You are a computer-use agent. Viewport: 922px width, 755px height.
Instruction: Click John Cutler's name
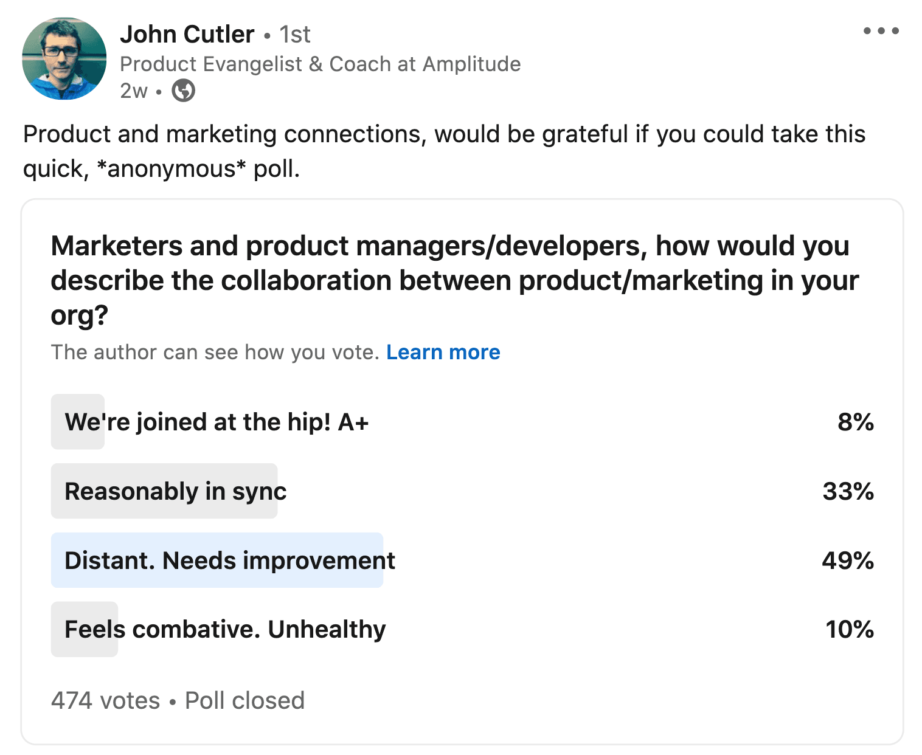coord(187,35)
